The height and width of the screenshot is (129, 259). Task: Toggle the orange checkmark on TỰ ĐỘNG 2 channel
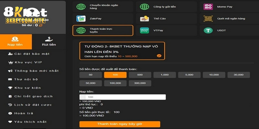tap(159, 56)
